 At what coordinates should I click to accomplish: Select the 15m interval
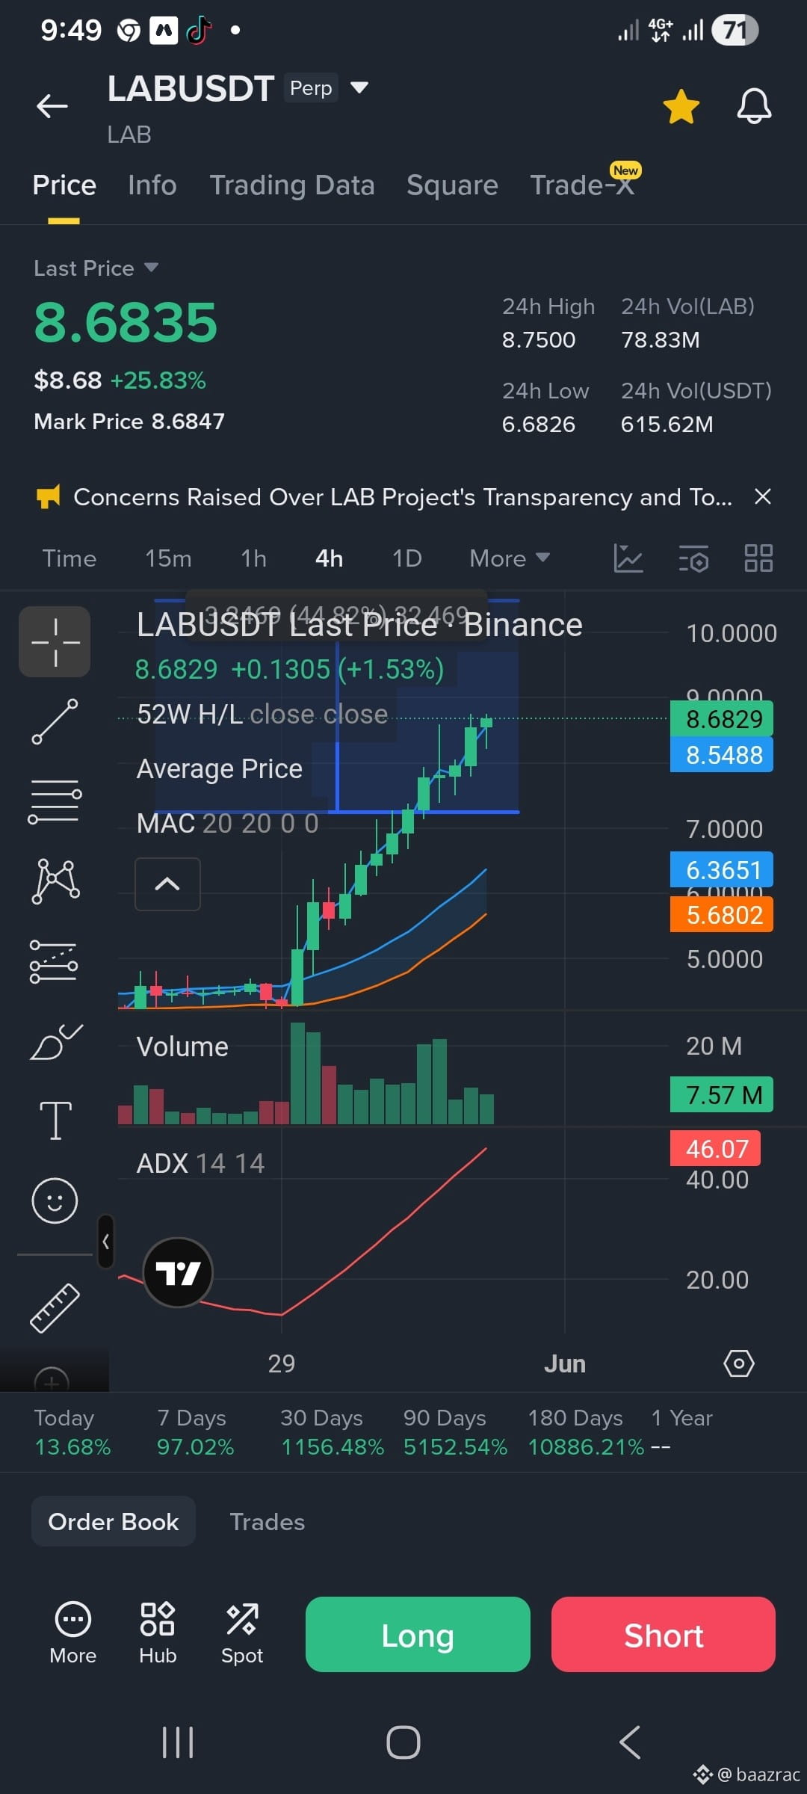point(168,558)
